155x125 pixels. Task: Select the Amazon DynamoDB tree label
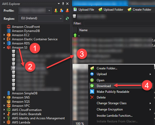tap(26, 31)
